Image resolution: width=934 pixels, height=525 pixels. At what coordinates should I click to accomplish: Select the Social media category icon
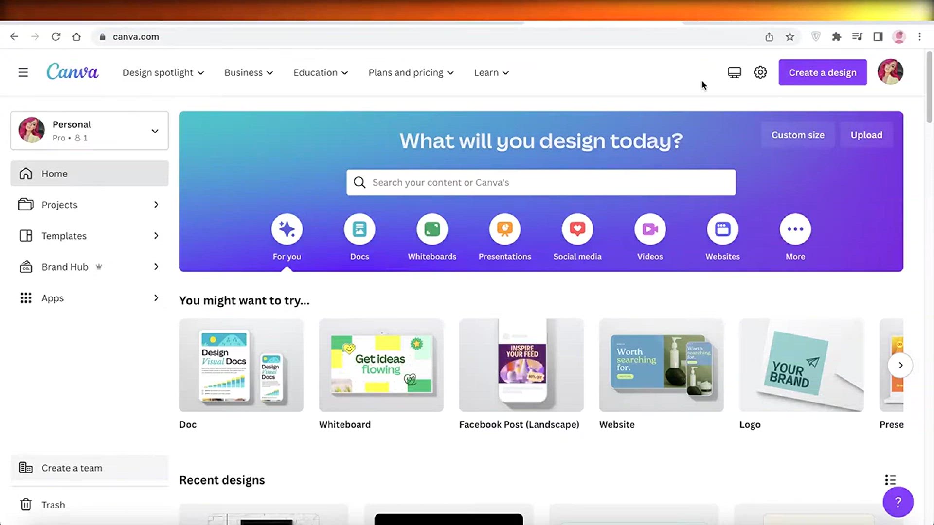pyautogui.click(x=577, y=229)
